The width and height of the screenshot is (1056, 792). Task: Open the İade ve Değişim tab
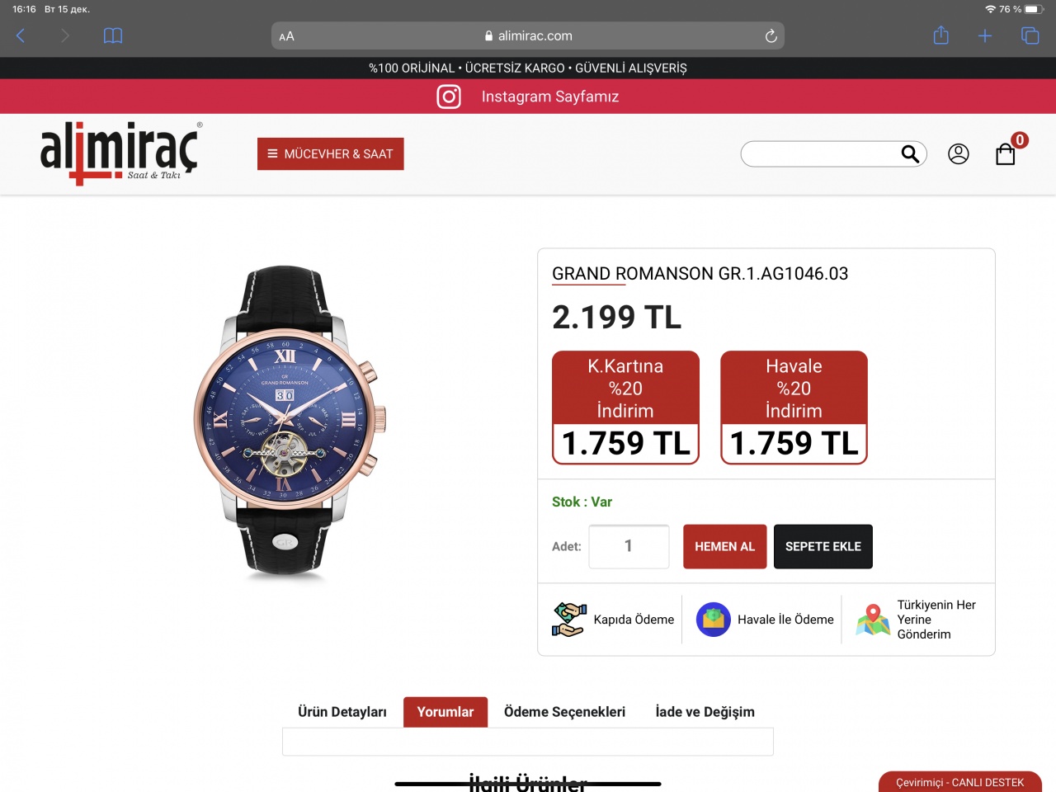click(x=705, y=712)
